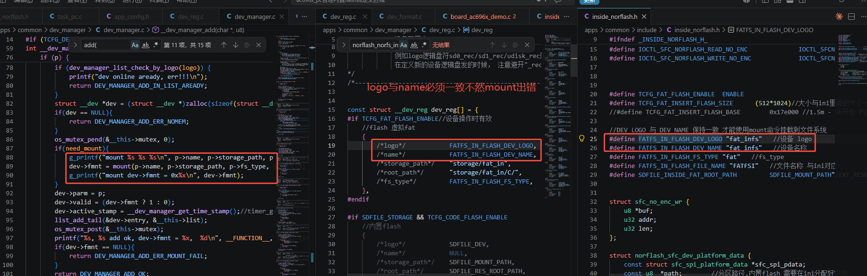Toggle find-in-selection in norflash_norfs_in find widget

pyautogui.click(x=515, y=45)
